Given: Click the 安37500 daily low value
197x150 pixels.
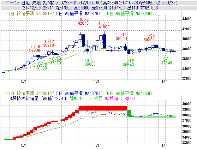Looking at the screenshot, I should click(99, 8).
